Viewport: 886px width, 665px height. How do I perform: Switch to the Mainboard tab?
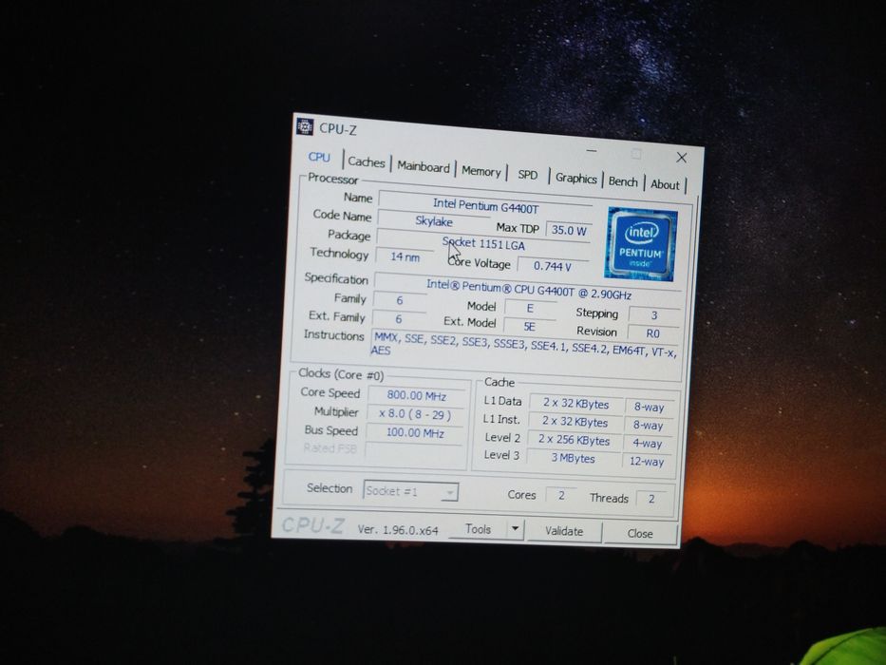(x=424, y=166)
